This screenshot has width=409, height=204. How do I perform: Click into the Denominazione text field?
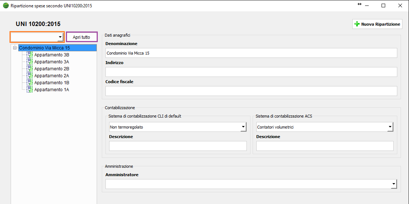[251, 53]
